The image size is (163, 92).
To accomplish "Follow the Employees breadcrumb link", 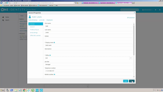I will [50, 20].
